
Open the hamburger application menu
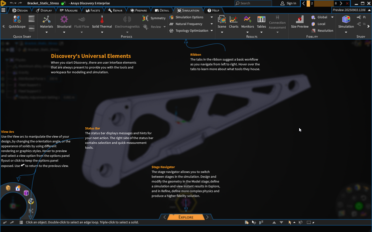coord(4,10)
